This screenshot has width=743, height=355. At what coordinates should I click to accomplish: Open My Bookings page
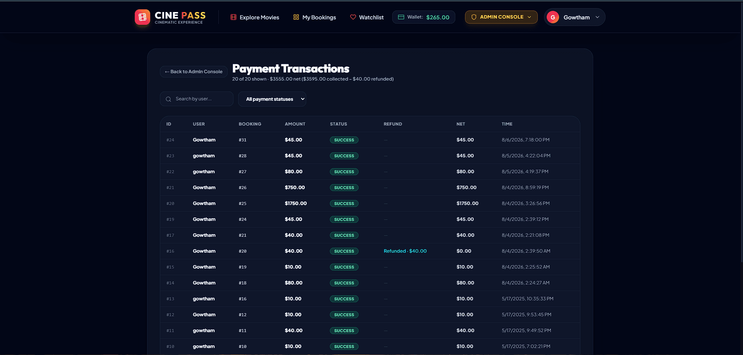click(x=314, y=17)
